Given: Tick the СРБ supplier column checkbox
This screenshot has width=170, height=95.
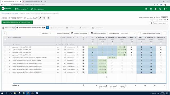Looking at the screenshot, I should 93,44.
